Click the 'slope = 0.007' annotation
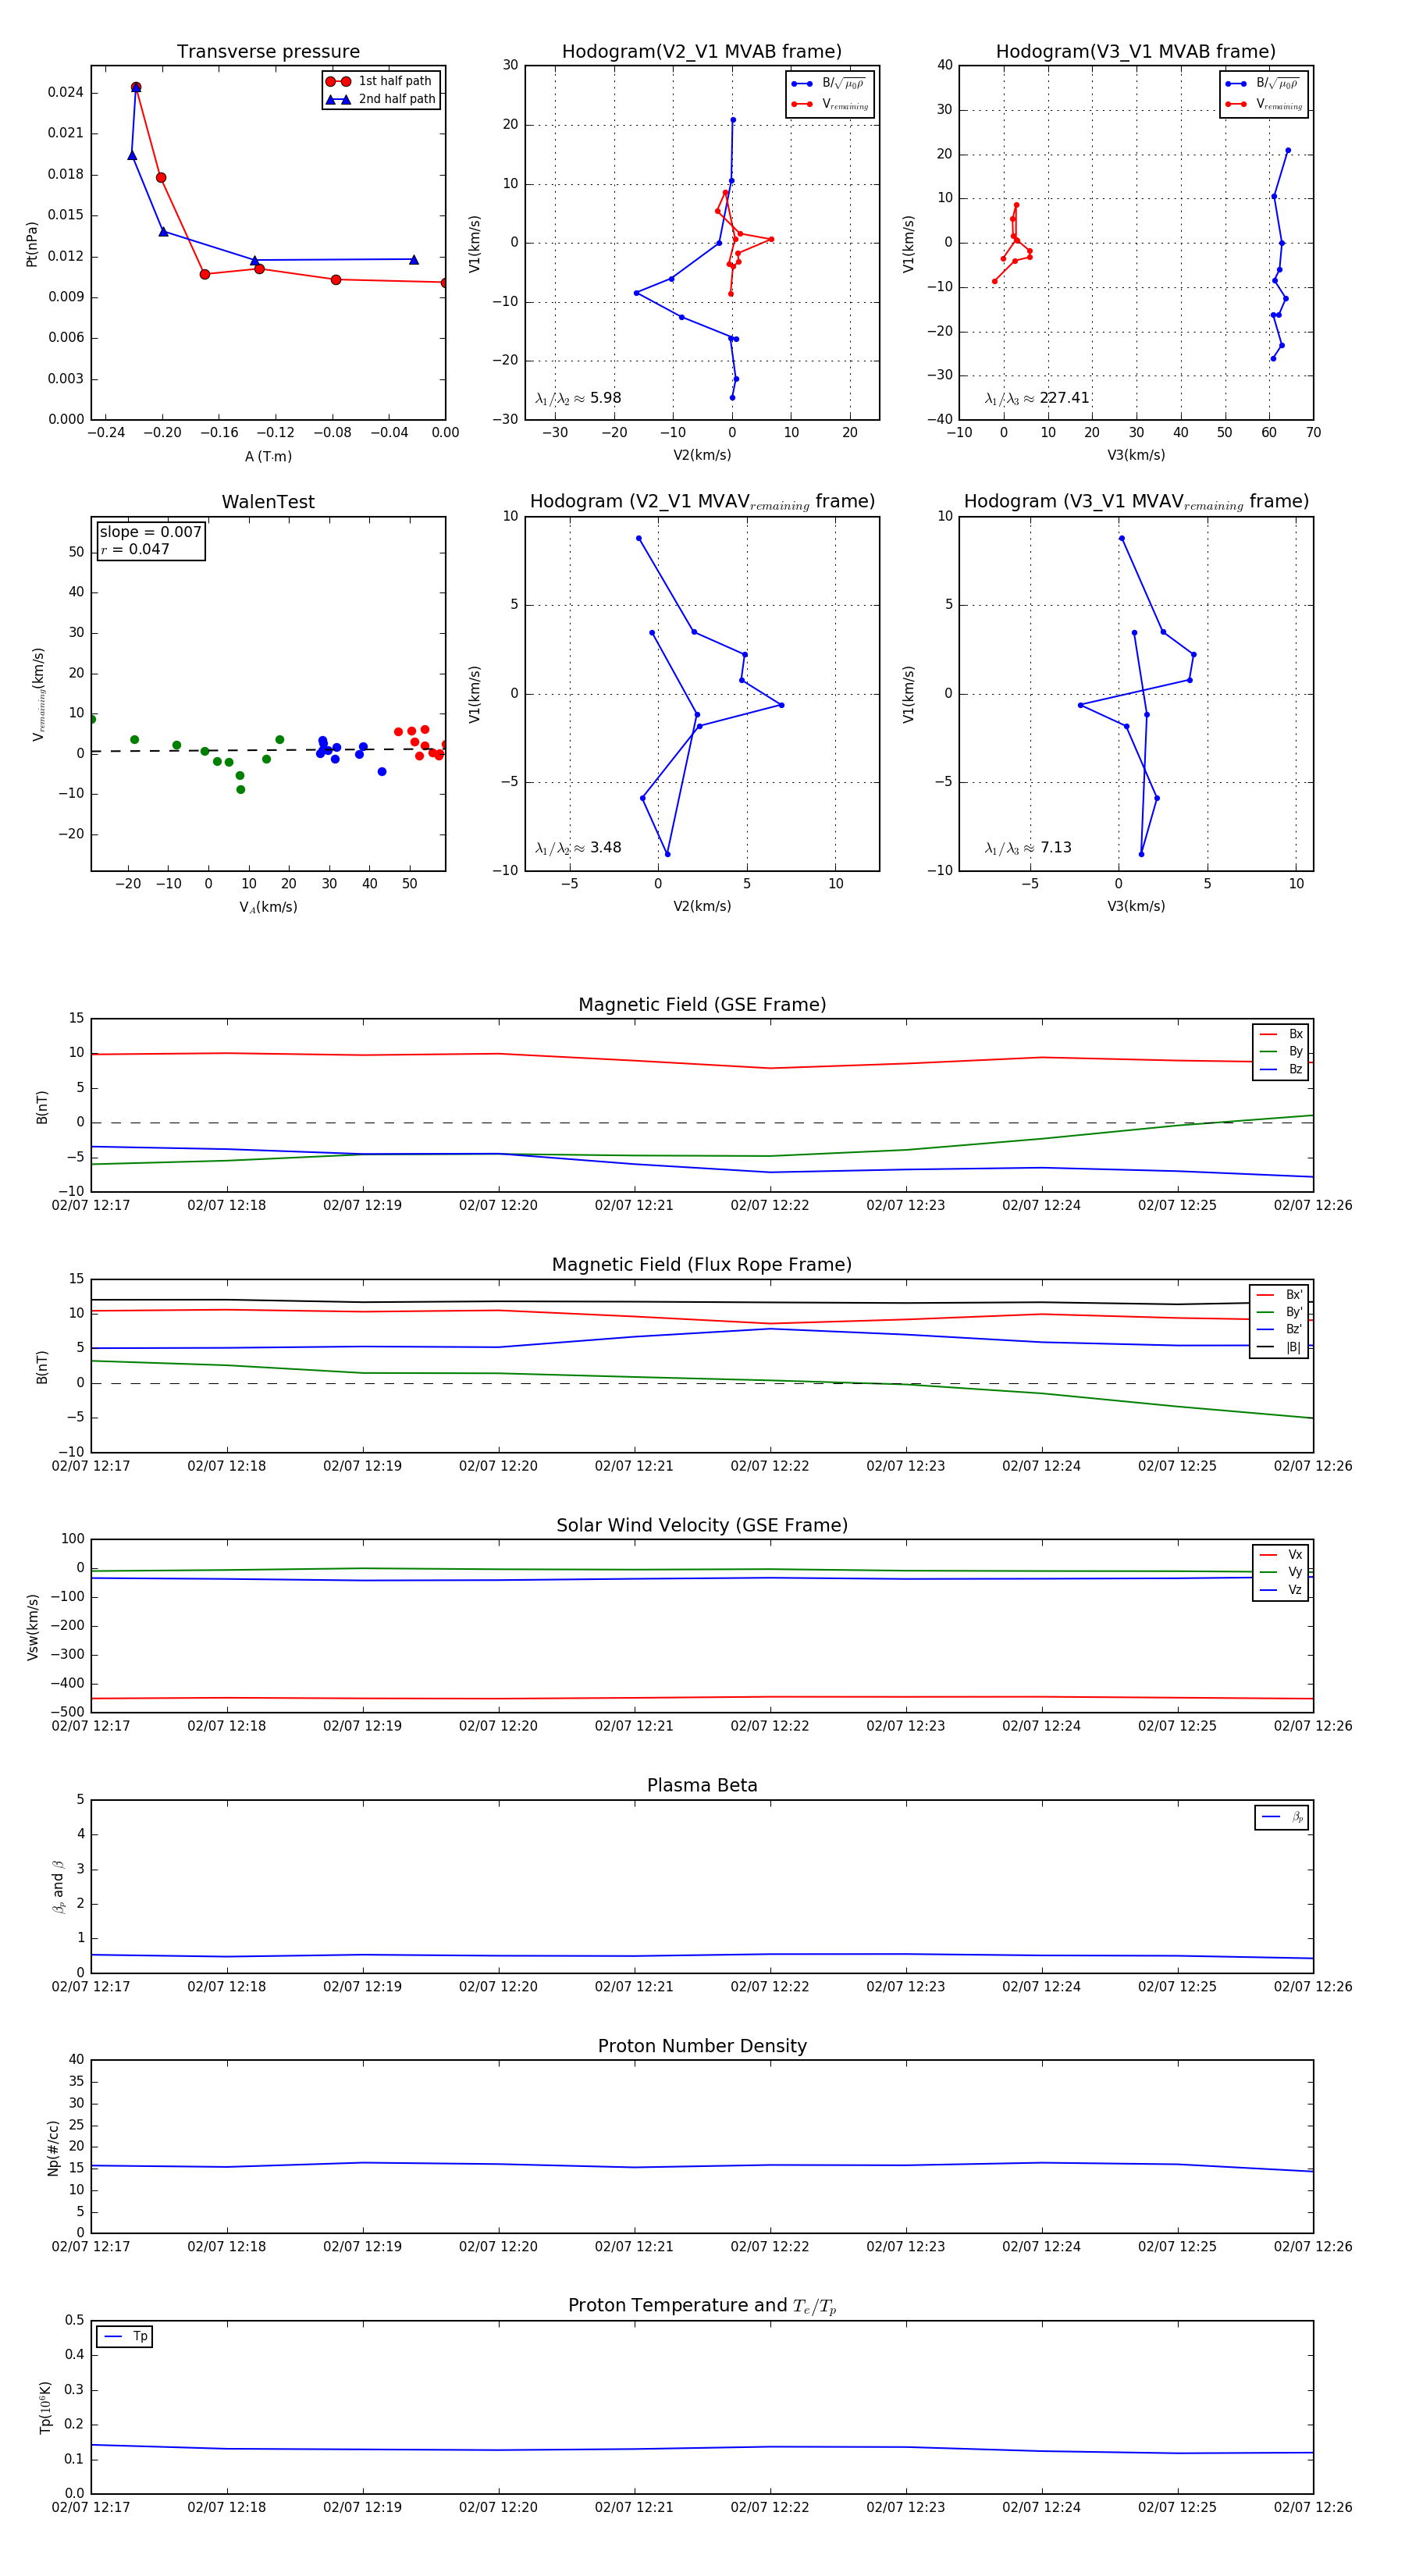 [x=150, y=532]
